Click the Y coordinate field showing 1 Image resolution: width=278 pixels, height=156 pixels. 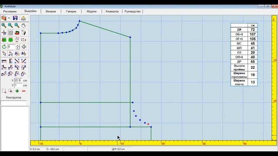pyautogui.click(x=18, y=85)
